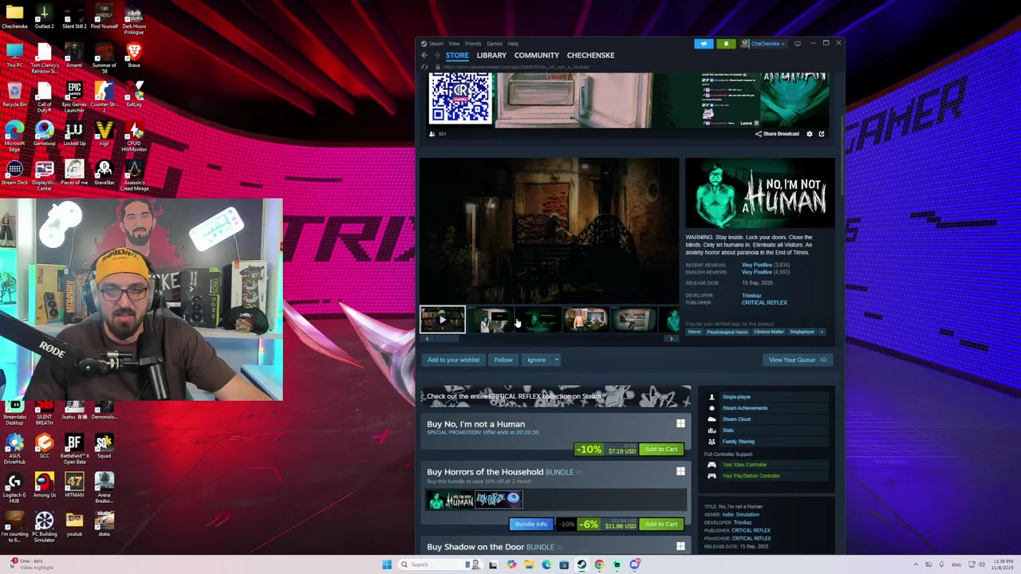Open the Among Us desktop icon

45,486
